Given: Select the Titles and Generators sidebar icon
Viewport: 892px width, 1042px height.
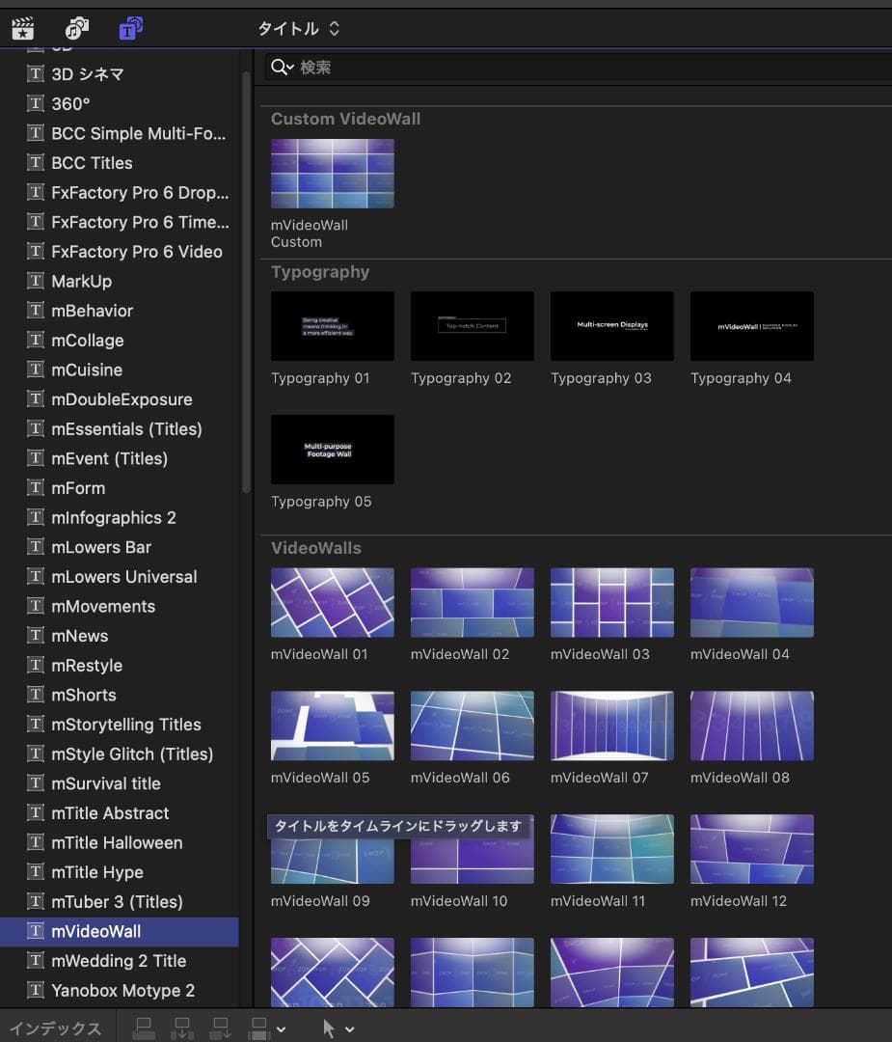Looking at the screenshot, I should [x=130, y=28].
